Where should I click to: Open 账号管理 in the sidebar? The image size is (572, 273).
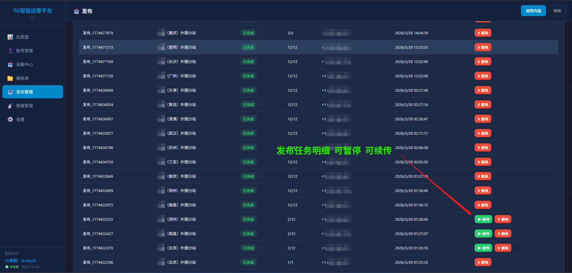coord(24,51)
